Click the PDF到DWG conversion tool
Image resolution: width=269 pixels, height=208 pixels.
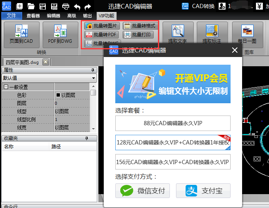[60, 35]
